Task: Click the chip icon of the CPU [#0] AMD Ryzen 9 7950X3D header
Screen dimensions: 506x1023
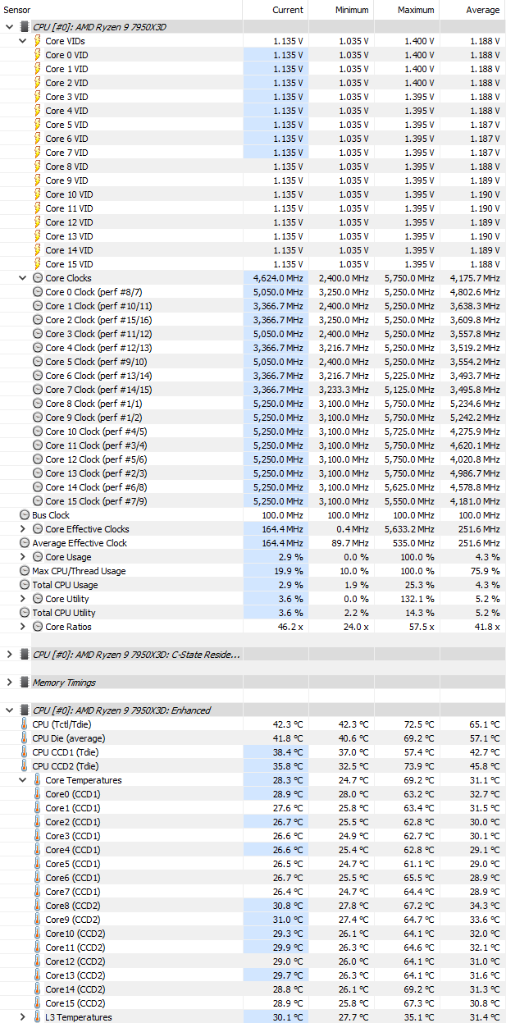Action: click(25, 26)
